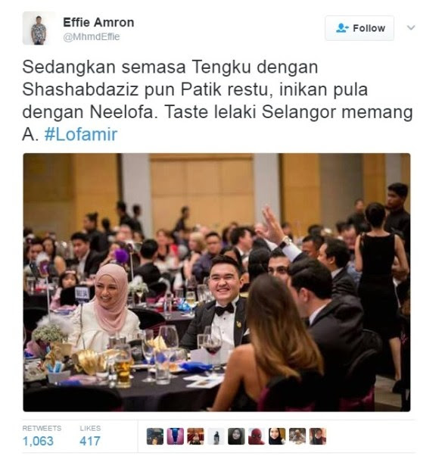The height and width of the screenshot is (456, 442).
Task: Click the LIKES label
Action: coord(90,428)
